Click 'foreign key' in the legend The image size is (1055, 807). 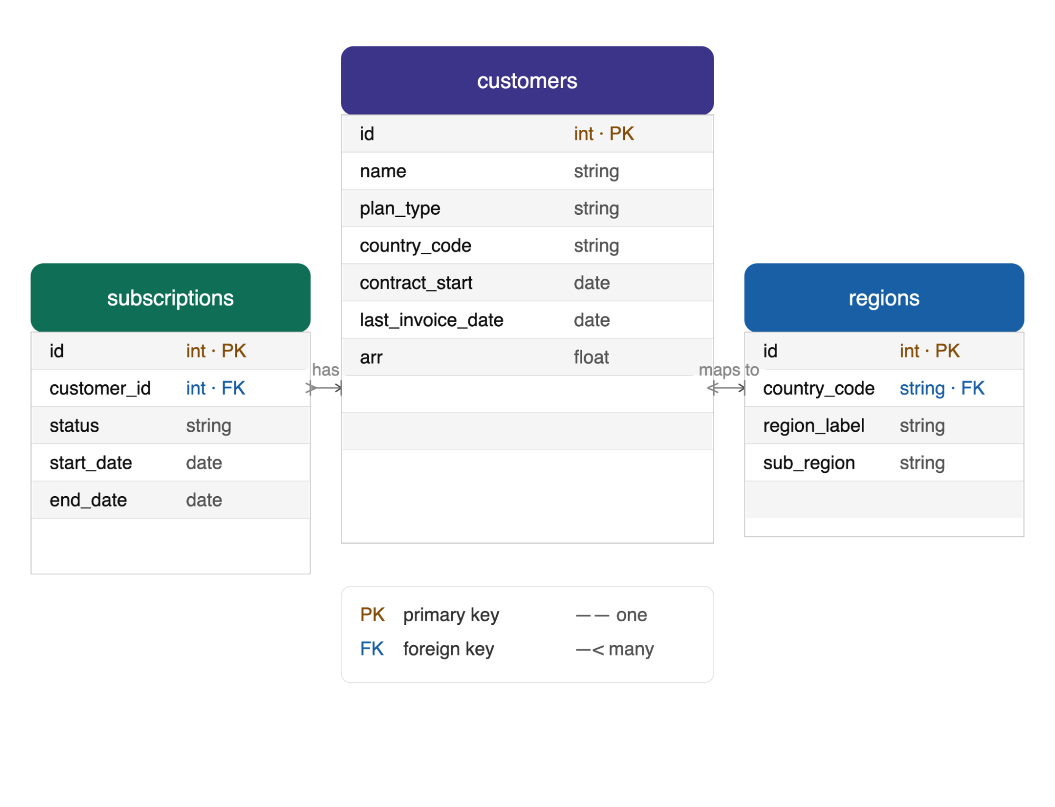449,649
